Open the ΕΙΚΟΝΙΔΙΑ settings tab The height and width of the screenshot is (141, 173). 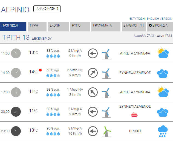160,27
